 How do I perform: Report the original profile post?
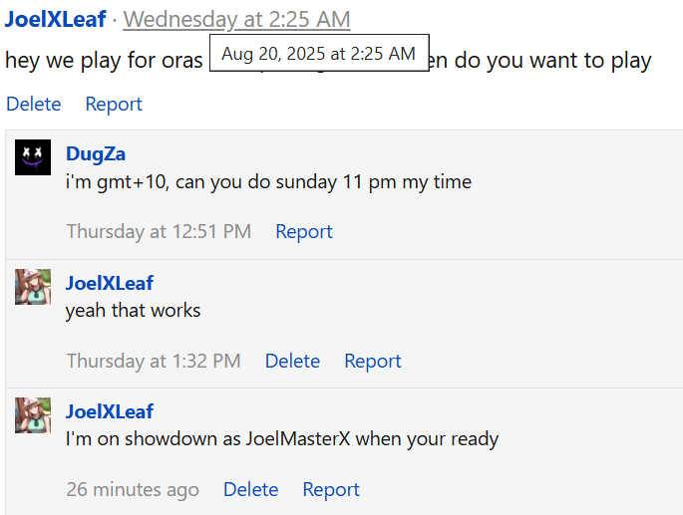(x=114, y=104)
